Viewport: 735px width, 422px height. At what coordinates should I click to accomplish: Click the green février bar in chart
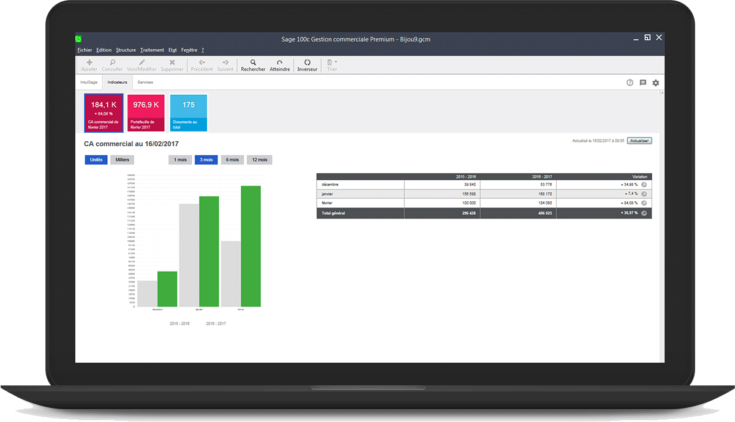tap(251, 246)
